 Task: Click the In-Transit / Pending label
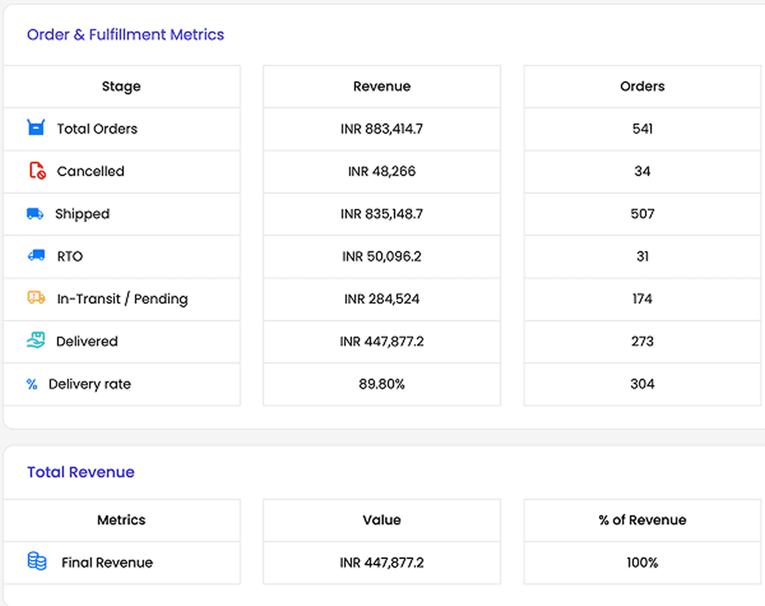point(122,299)
